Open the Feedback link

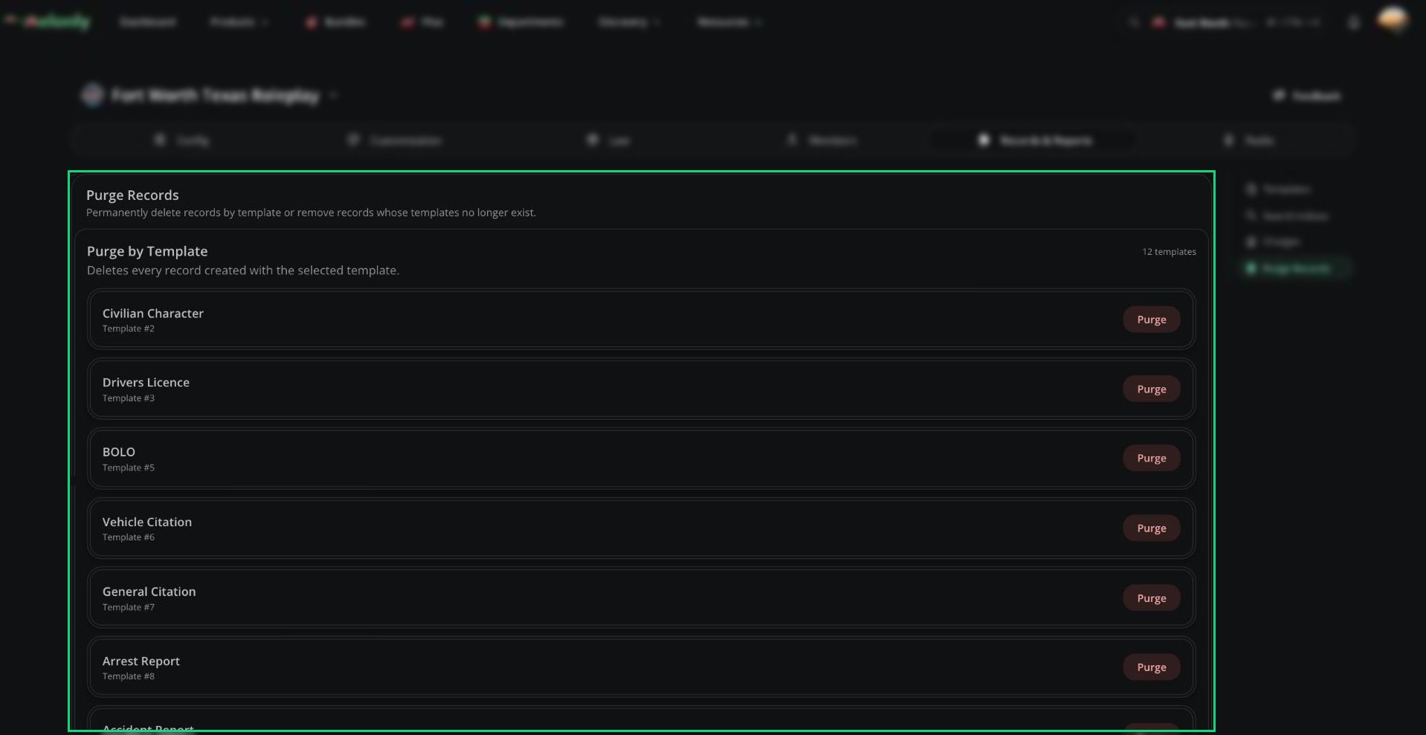click(x=1307, y=96)
